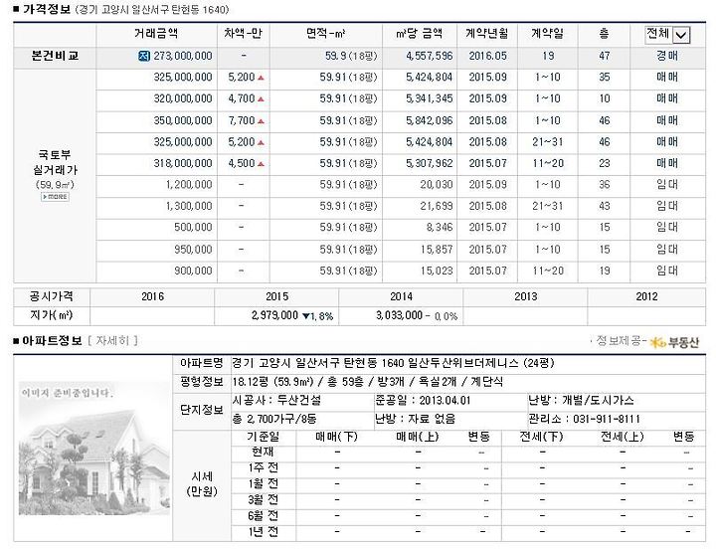Select the 거래금액 column header

coord(156,34)
